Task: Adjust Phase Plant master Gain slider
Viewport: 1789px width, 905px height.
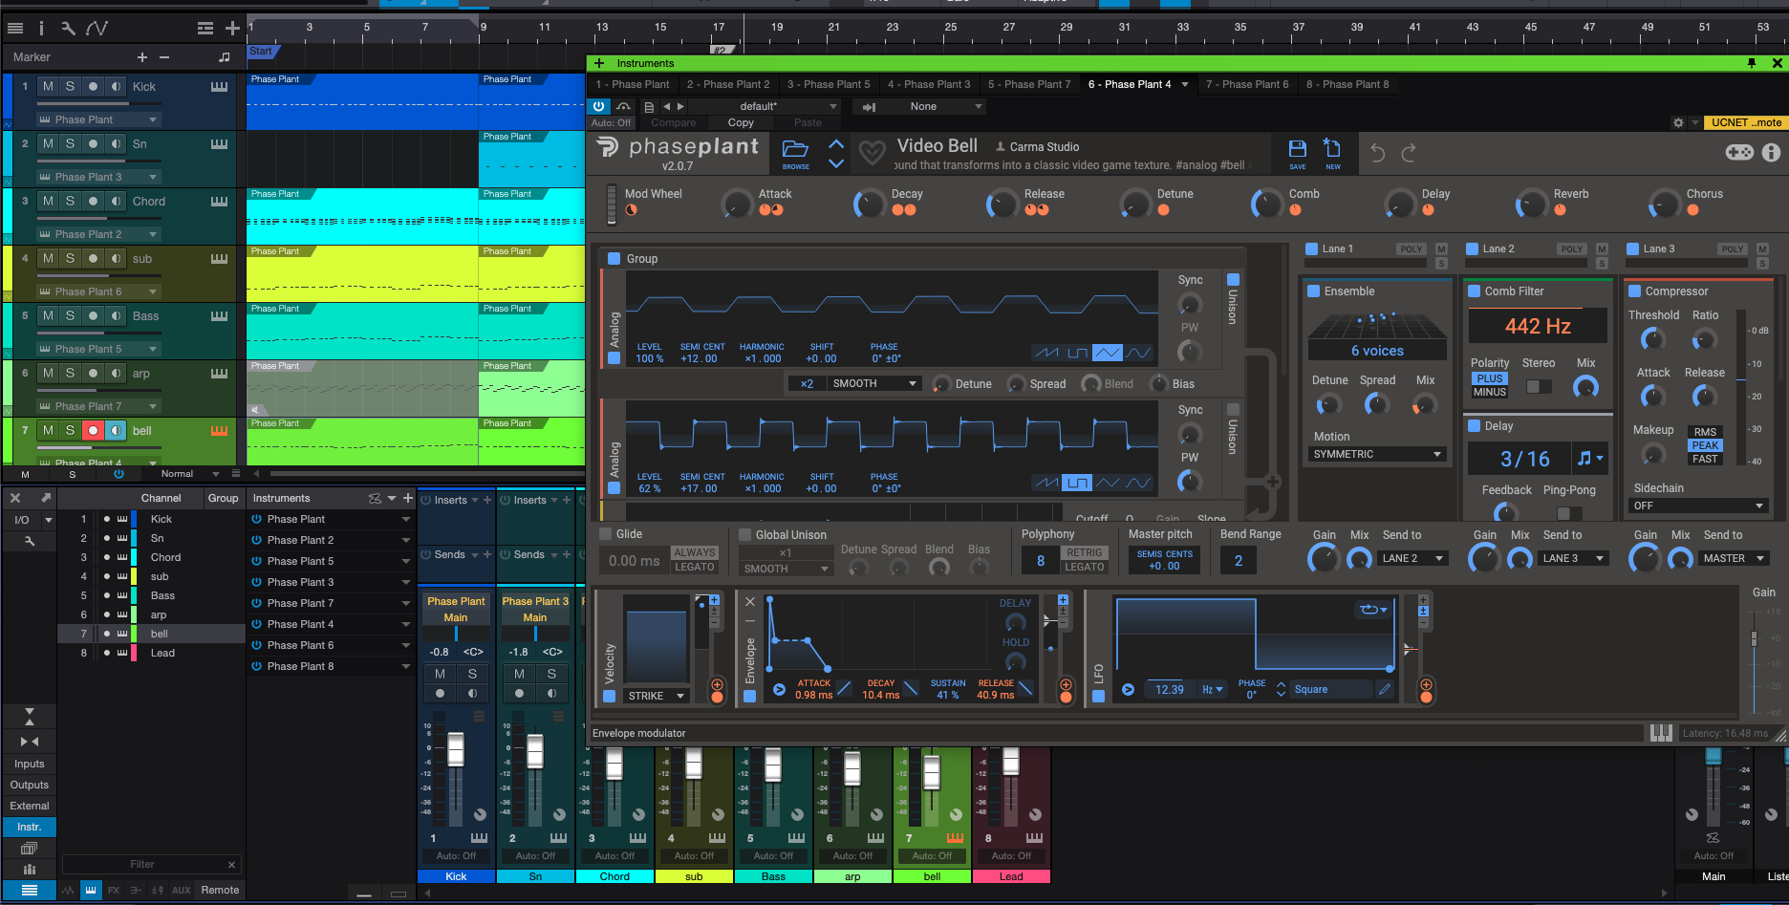Action: 1754,640
